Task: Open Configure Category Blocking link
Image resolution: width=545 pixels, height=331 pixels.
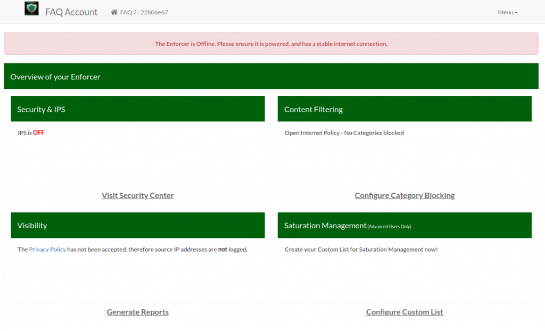Action: coord(404,195)
